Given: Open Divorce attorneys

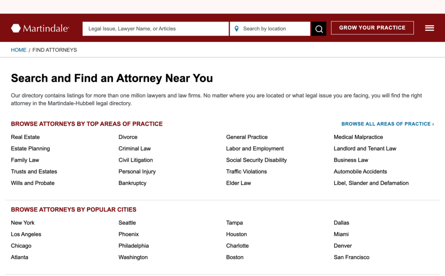Looking at the screenshot, I should click(x=128, y=137).
